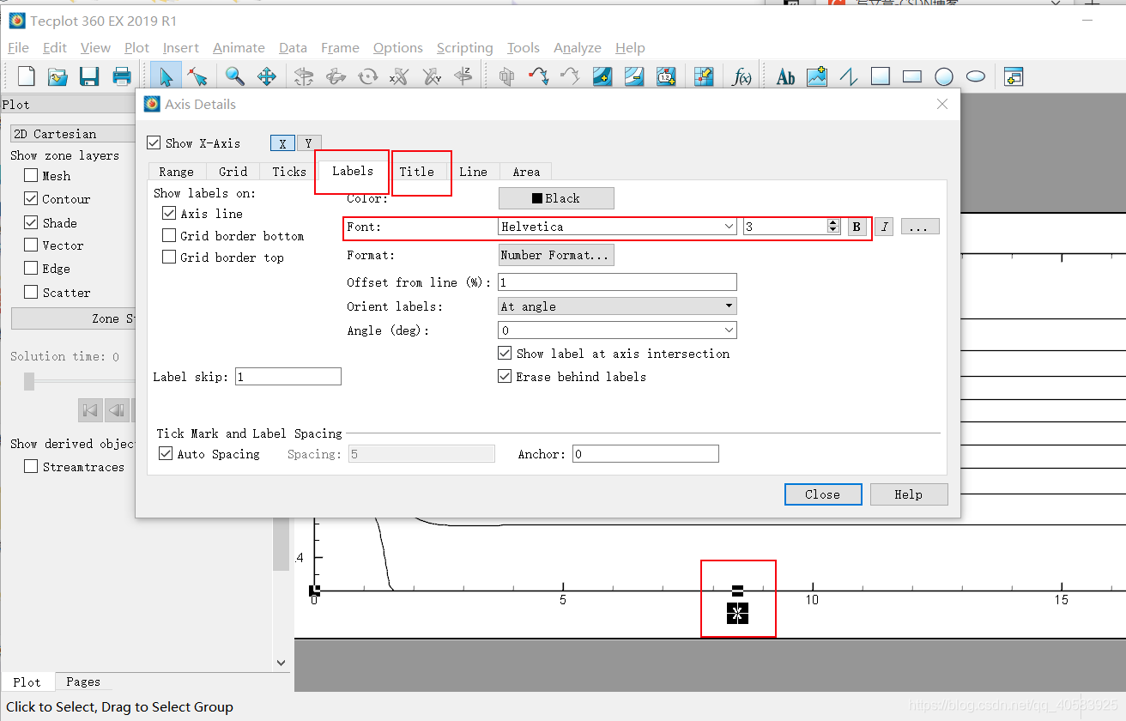This screenshot has width=1126, height=721.
Task: Toggle bold B font button
Action: tap(857, 227)
